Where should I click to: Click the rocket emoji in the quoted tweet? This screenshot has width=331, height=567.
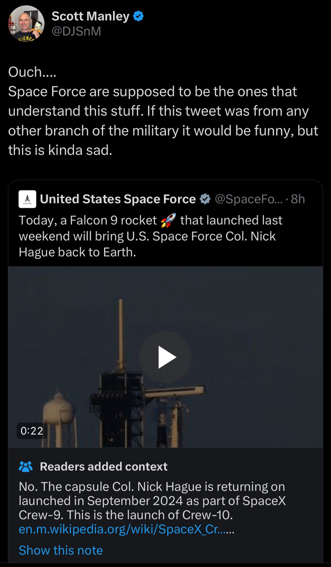tap(169, 220)
